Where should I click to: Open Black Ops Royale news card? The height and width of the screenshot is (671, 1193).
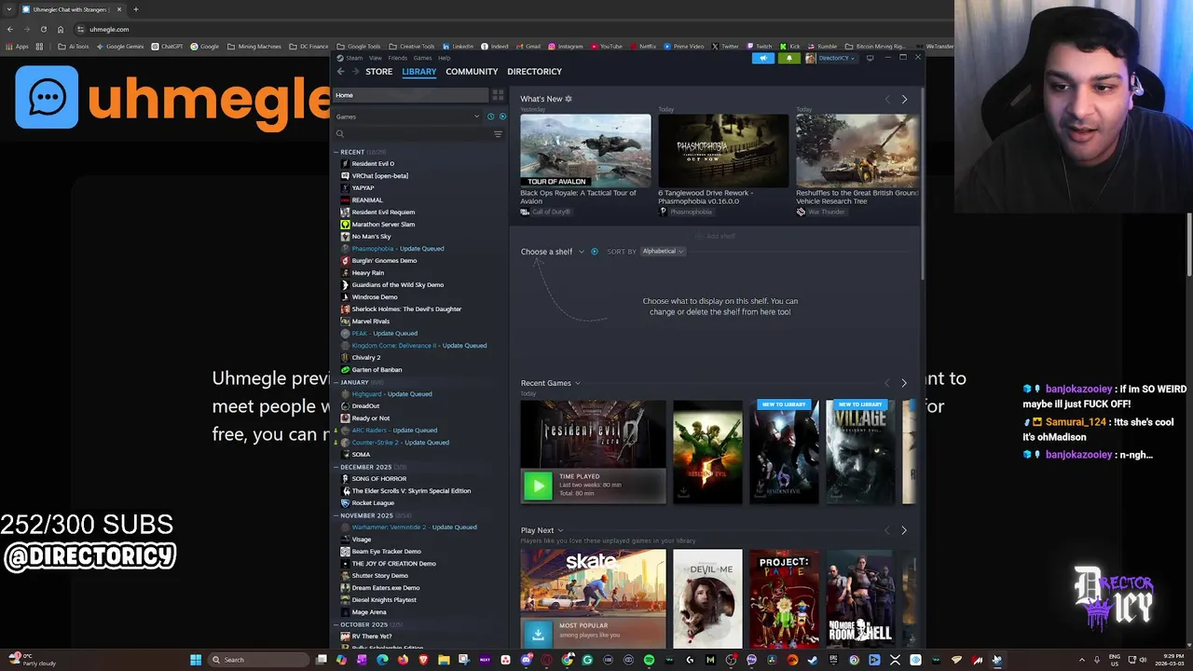585,165
